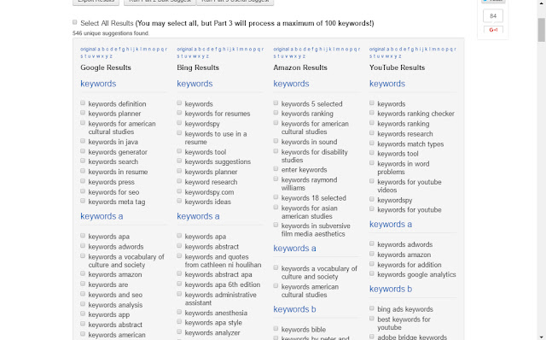Image resolution: width=546 pixels, height=340 pixels.
Task: Tick 'keywords in sound' checkbox
Action: point(276,141)
